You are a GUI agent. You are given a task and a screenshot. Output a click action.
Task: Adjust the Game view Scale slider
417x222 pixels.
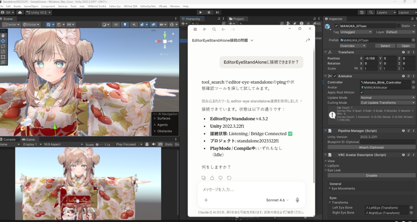pyautogui.click(x=99, y=144)
